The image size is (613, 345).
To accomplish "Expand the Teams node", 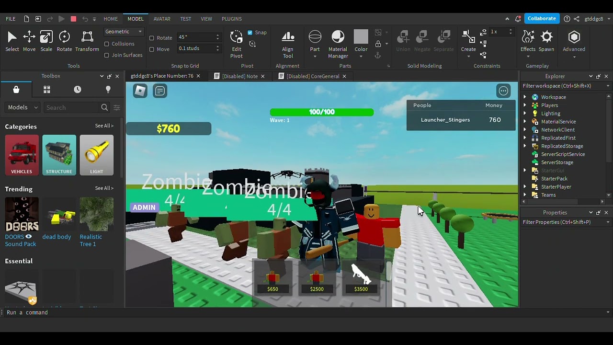I will coord(524,195).
